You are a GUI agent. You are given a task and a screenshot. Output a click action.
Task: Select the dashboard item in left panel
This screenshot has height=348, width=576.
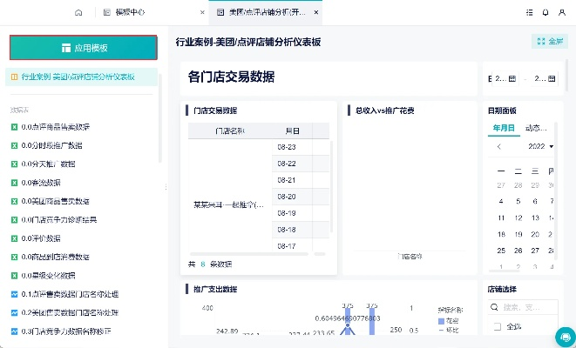coord(78,77)
